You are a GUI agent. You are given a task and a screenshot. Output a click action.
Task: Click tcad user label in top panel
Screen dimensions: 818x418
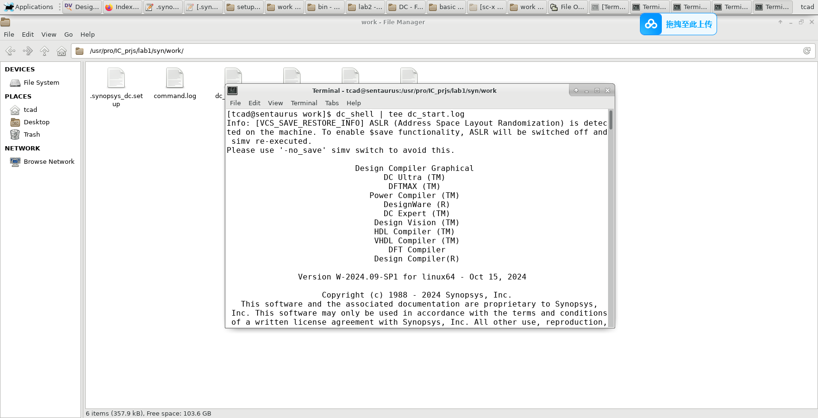coord(807,7)
